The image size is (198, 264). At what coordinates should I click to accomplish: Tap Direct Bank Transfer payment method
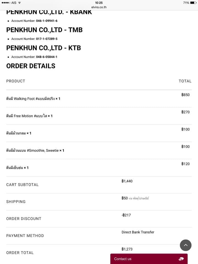[x=138, y=232]
